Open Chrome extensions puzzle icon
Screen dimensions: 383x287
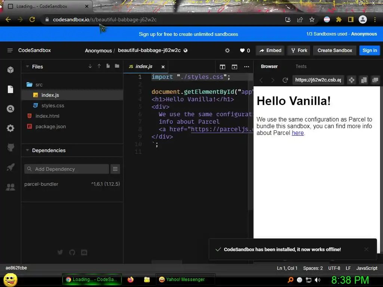click(338, 19)
